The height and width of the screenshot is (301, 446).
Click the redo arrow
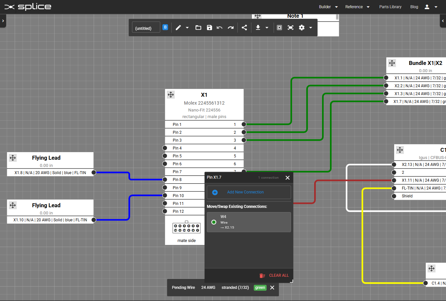click(231, 28)
